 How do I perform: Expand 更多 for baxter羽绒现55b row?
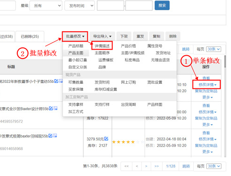point(207,152)
